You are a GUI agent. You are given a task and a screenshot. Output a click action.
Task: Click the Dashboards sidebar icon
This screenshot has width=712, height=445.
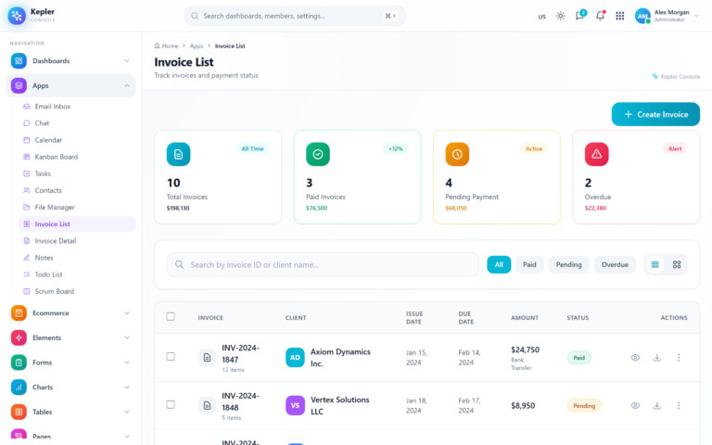coord(19,61)
